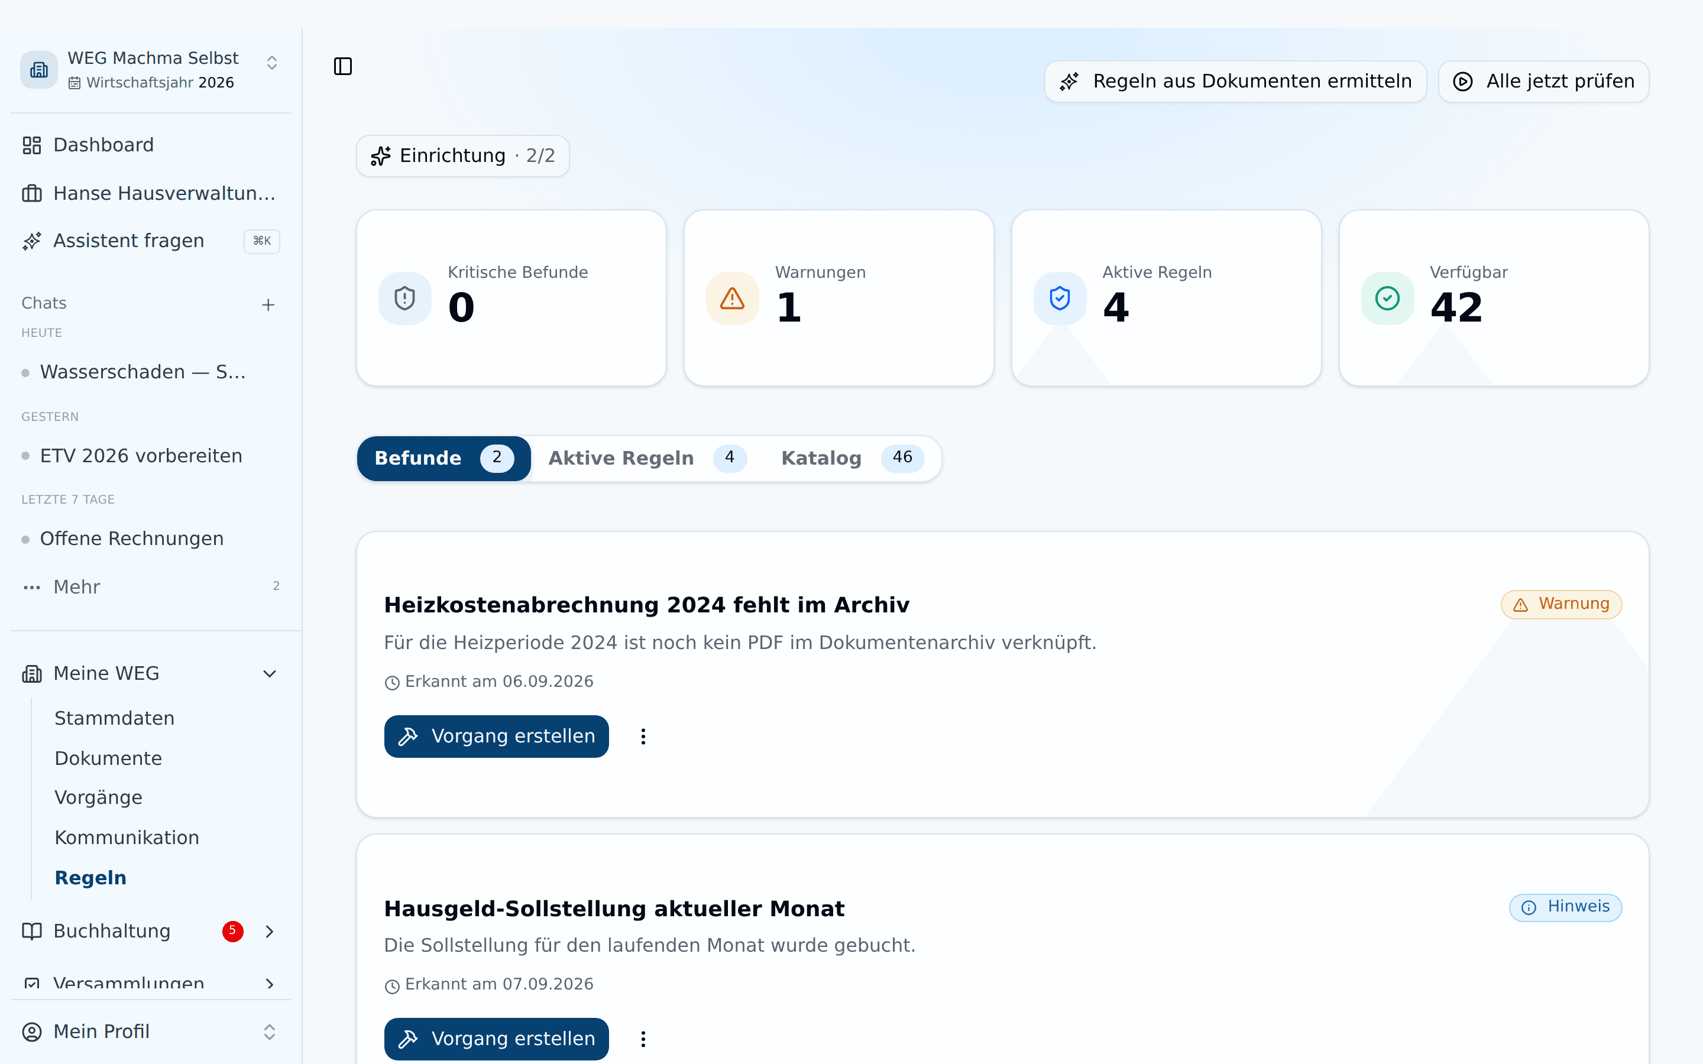Click the Mein Profil user icon
The width and height of the screenshot is (1703, 1064).
[32, 1031]
